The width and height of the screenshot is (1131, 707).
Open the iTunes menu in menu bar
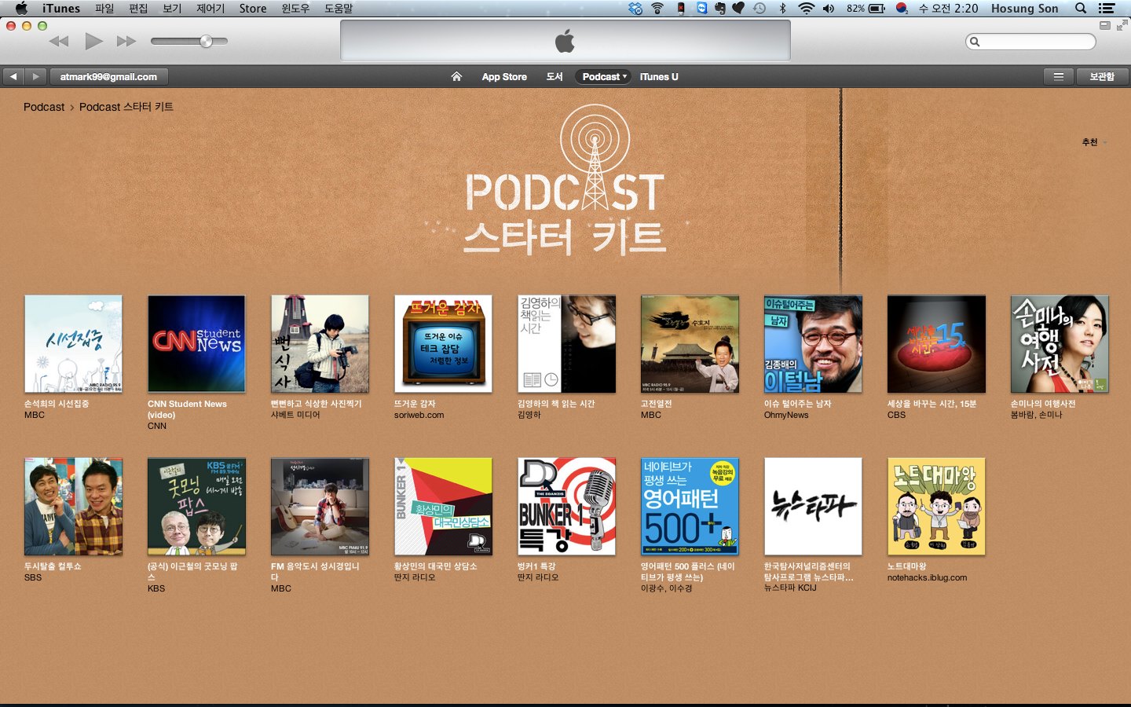pyautogui.click(x=61, y=9)
